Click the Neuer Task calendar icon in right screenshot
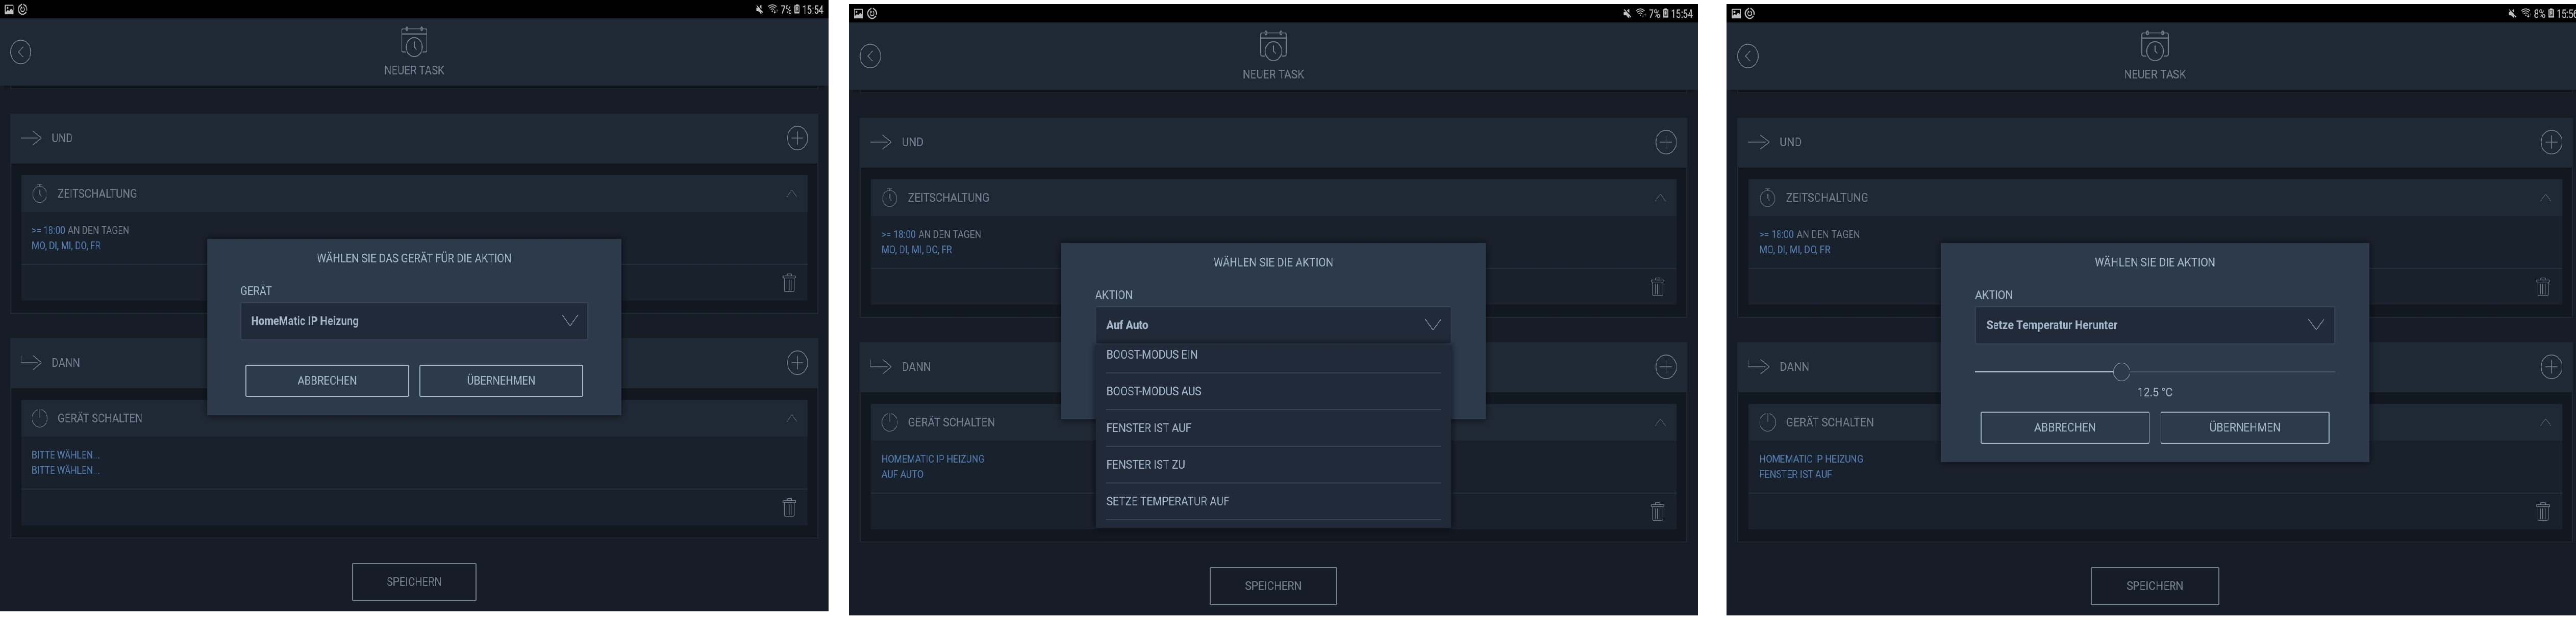 [x=2154, y=46]
